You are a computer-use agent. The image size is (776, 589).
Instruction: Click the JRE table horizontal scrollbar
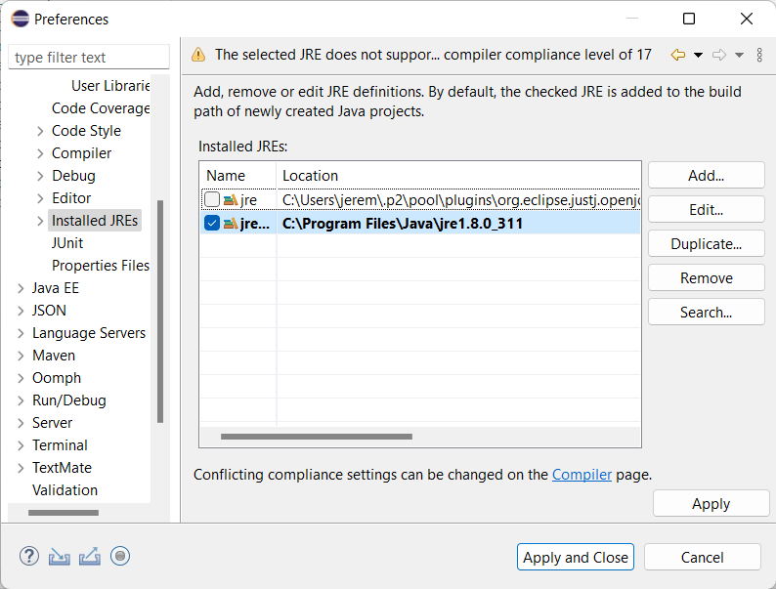pos(316,437)
